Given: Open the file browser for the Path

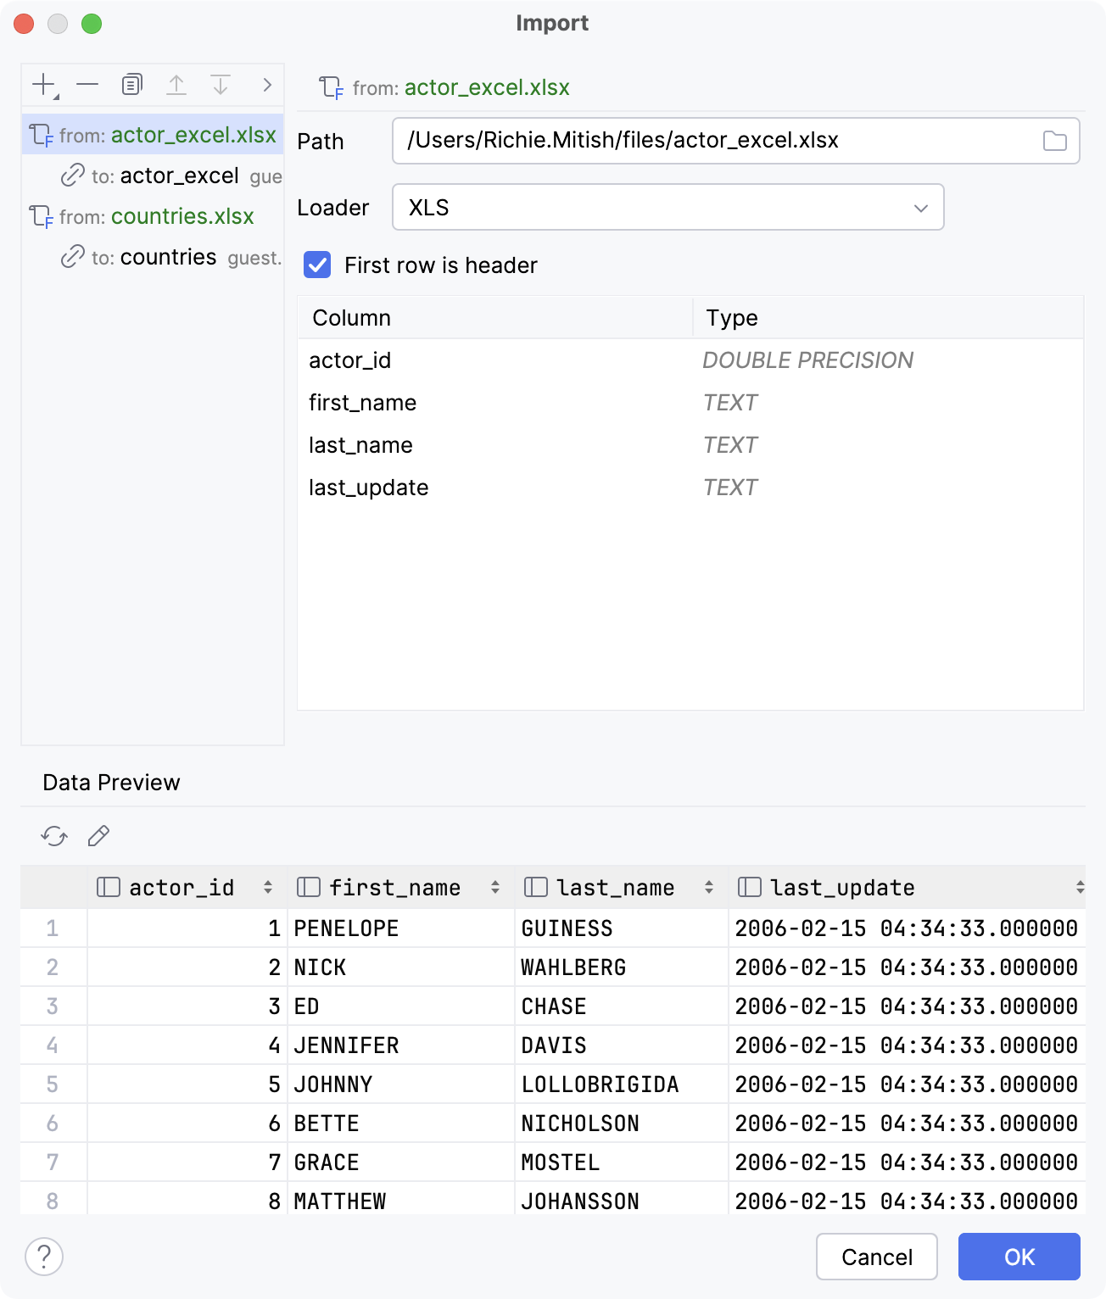Looking at the screenshot, I should pyautogui.click(x=1056, y=141).
